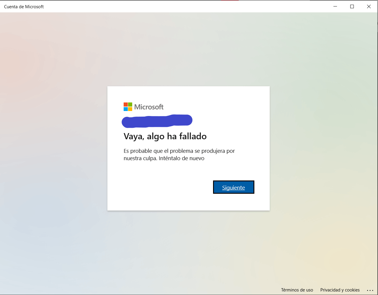Select the yellow square of Microsoft logo
Screen dimensions: 378x295
click(x=130, y=109)
